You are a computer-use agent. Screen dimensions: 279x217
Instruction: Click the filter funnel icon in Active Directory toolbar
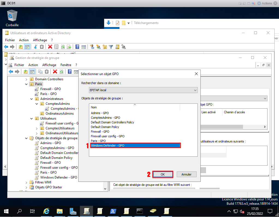[111, 47]
